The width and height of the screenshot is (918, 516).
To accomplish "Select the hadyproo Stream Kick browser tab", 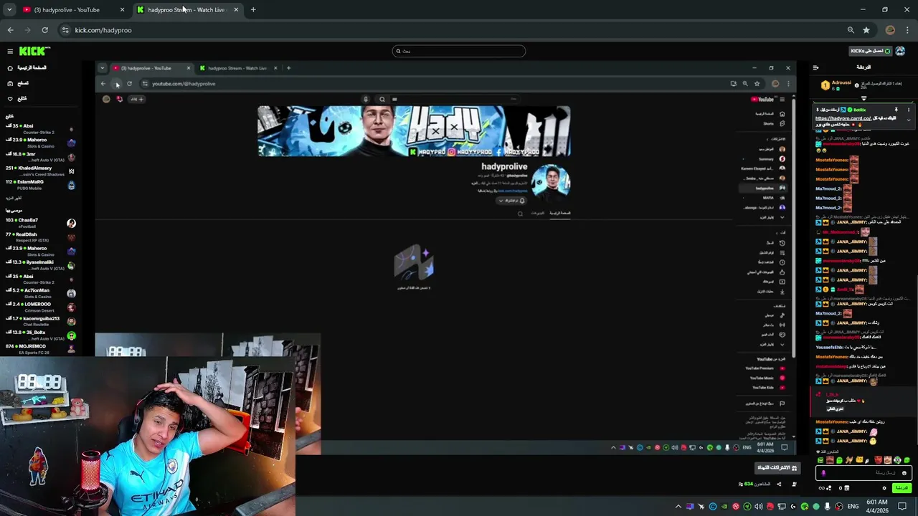I will (x=188, y=10).
